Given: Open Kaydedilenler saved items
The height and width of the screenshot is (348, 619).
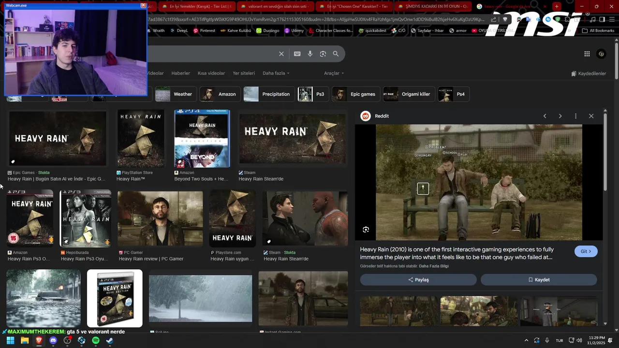Looking at the screenshot, I should click(589, 73).
